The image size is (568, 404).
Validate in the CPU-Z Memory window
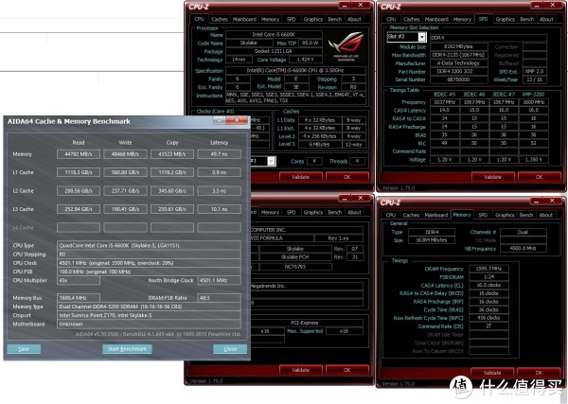492,373
